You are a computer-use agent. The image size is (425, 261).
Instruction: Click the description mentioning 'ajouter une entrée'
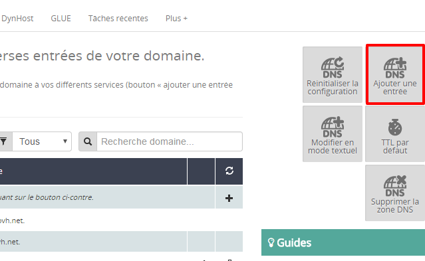pos(116,85)
